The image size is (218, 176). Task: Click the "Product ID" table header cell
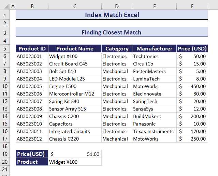pyautogui.click(x=32, y=48)
